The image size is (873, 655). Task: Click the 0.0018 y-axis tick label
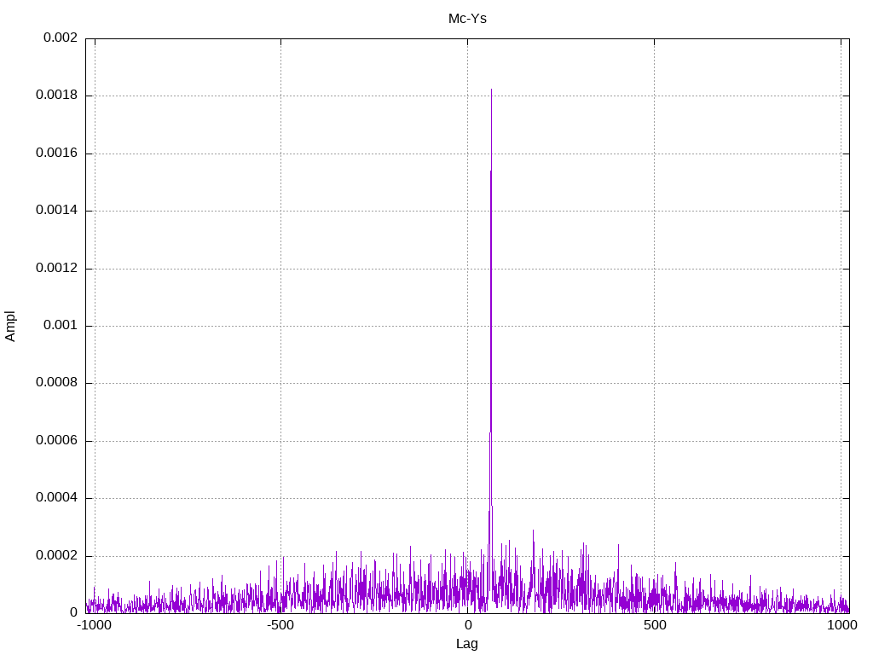pyautogui.click(x=56, y=96)
